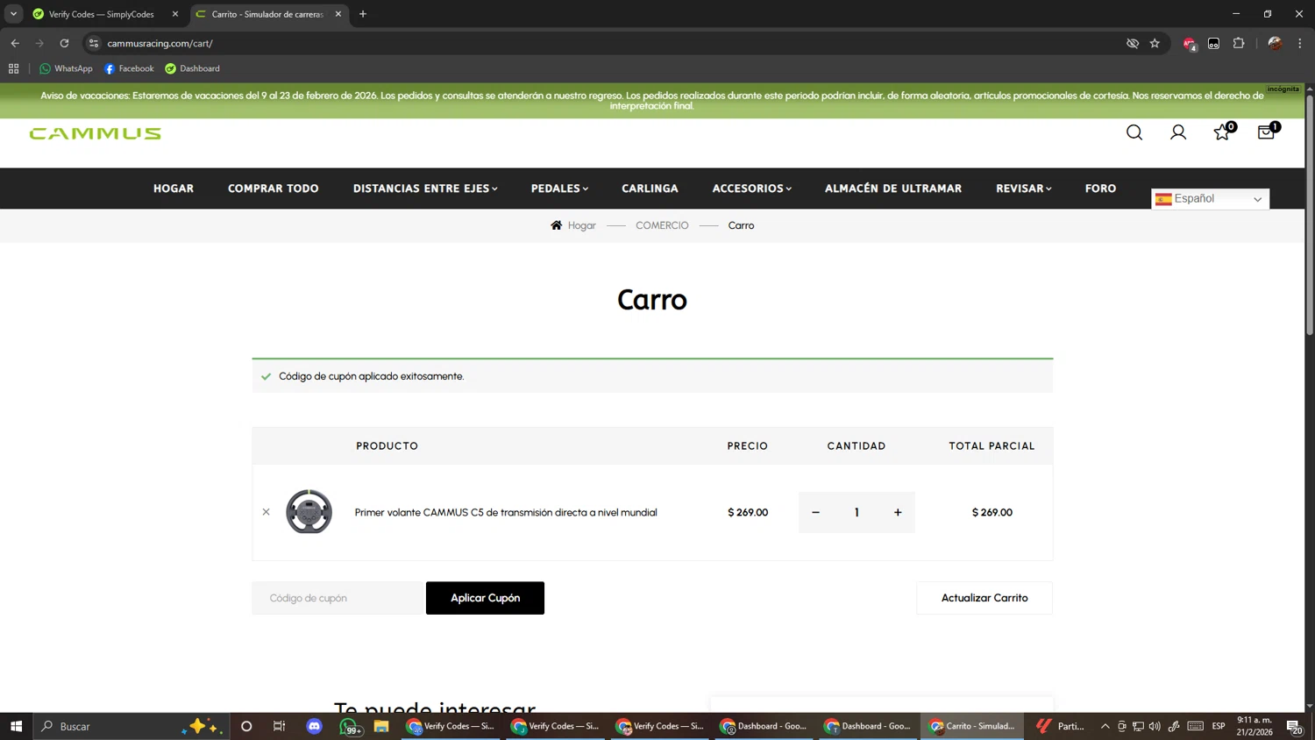Click the Actualizar Carrito button

[984, 598]
